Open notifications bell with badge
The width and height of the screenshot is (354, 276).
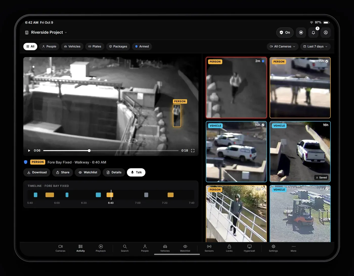pyautogui.click(x=313, y=32)
